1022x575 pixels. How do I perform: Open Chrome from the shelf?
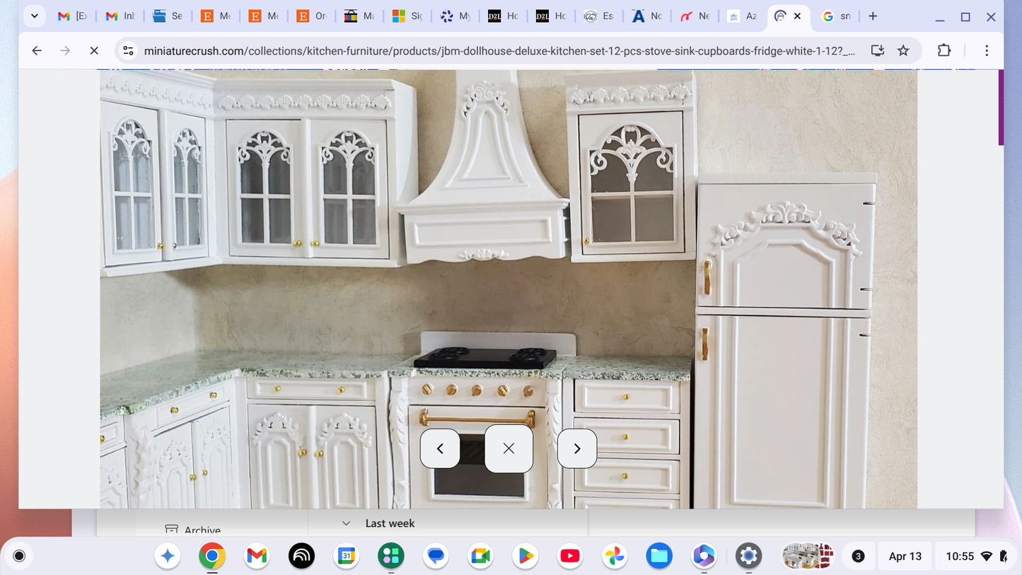[212, 556]
